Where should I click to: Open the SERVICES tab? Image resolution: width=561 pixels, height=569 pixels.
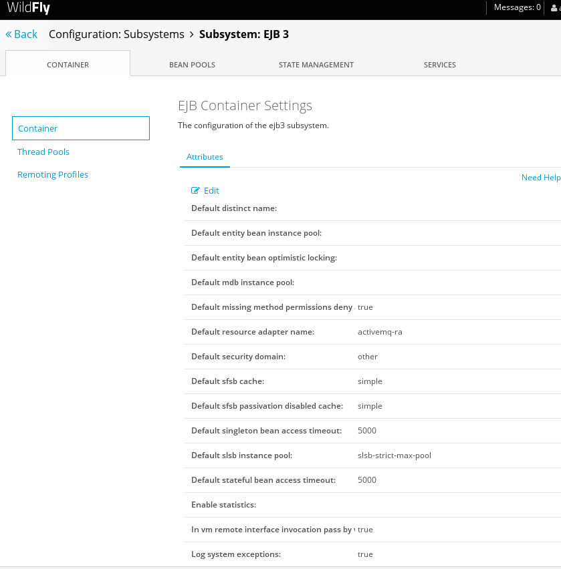click(x=440, y=65)
